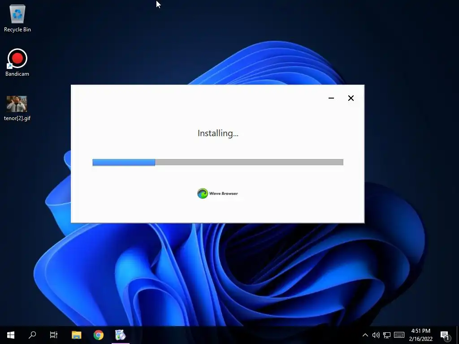
Task: Open network status in the tray
Action: [x=387, y=335]
